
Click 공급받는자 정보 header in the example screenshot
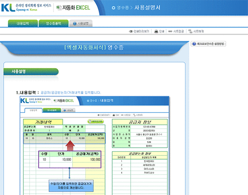tap(140, 154)
